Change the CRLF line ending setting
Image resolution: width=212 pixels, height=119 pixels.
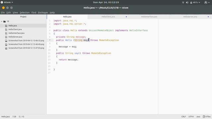coord(184,117)
